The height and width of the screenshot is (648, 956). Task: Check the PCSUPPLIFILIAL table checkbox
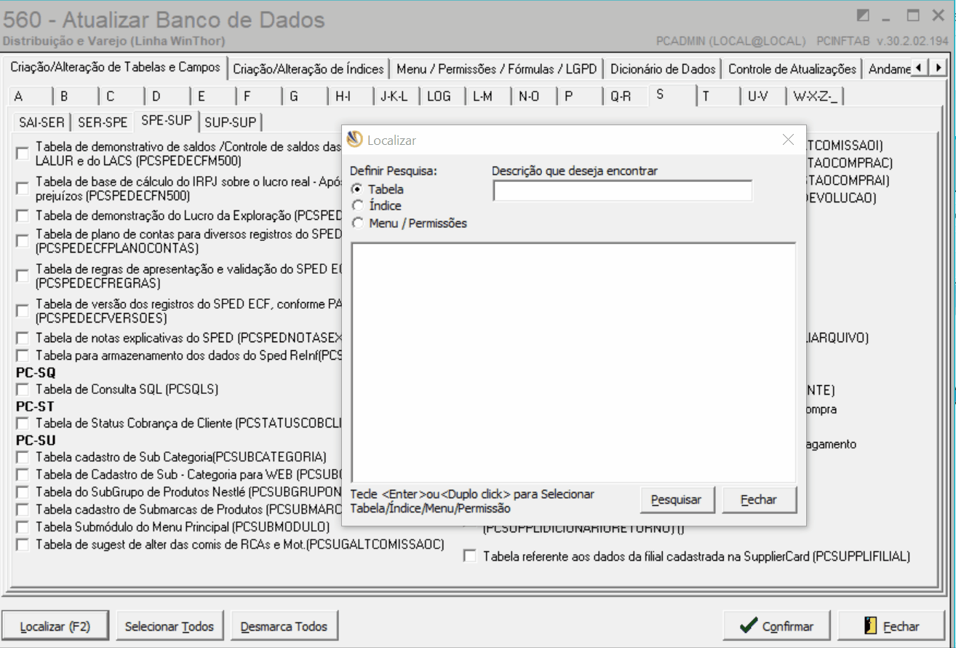(470, 556)
